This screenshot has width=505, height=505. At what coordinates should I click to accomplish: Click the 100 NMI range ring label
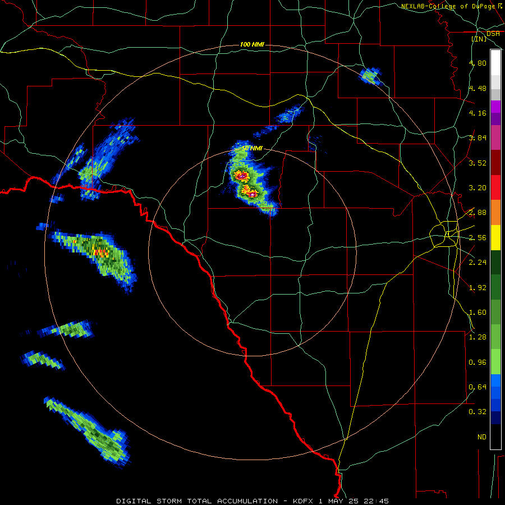pyautogui.click(x=252, y=44)
